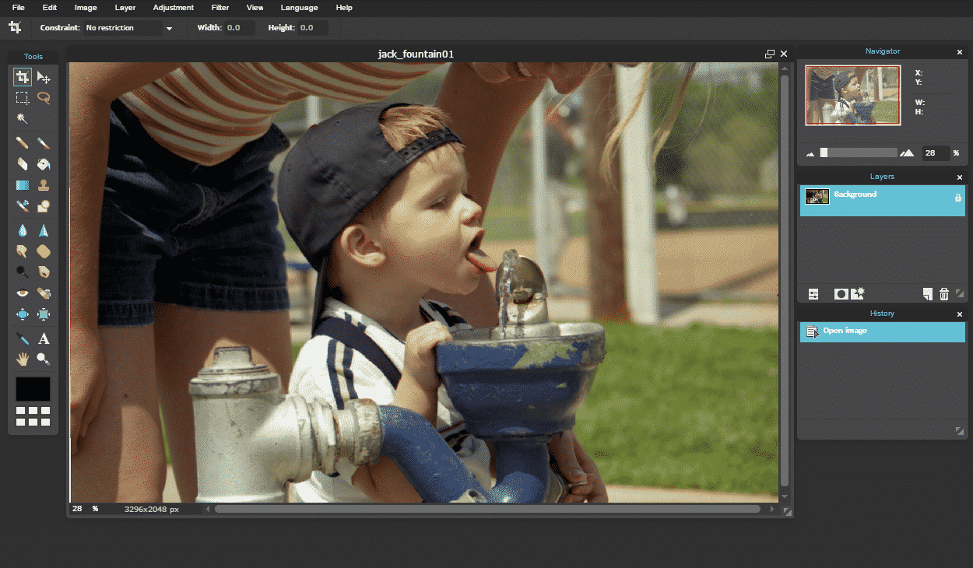Select the Dodge tool
The image size is (973, 568).
(23, 272)
